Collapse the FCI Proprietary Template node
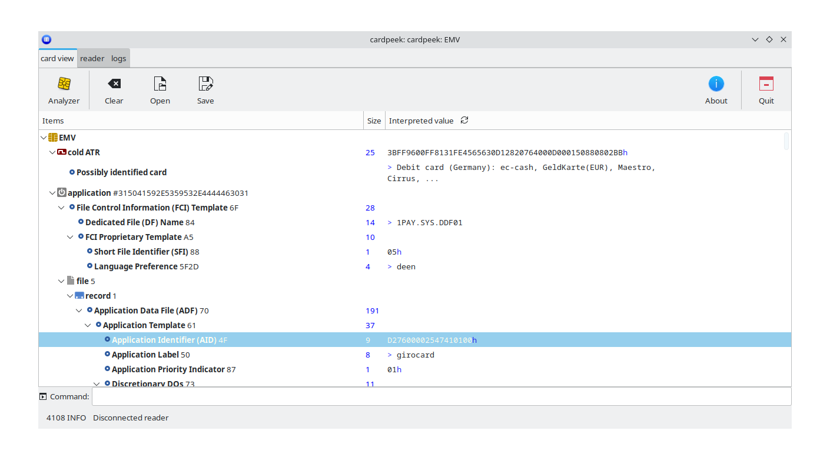This screenshot has width=830, height=474. (70, 236)
